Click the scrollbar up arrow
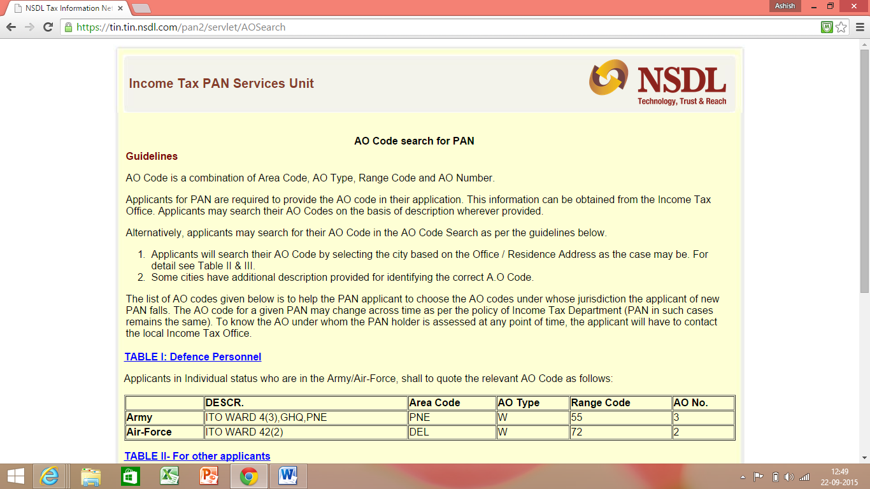The image size is (870, 489). pos(864,45)
